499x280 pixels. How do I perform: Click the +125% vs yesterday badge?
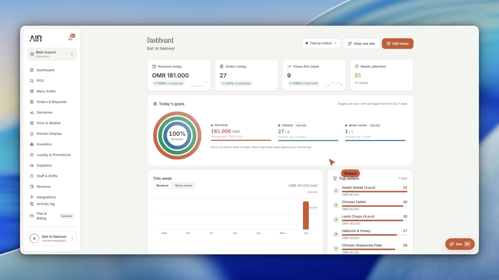tap(236, 83)
